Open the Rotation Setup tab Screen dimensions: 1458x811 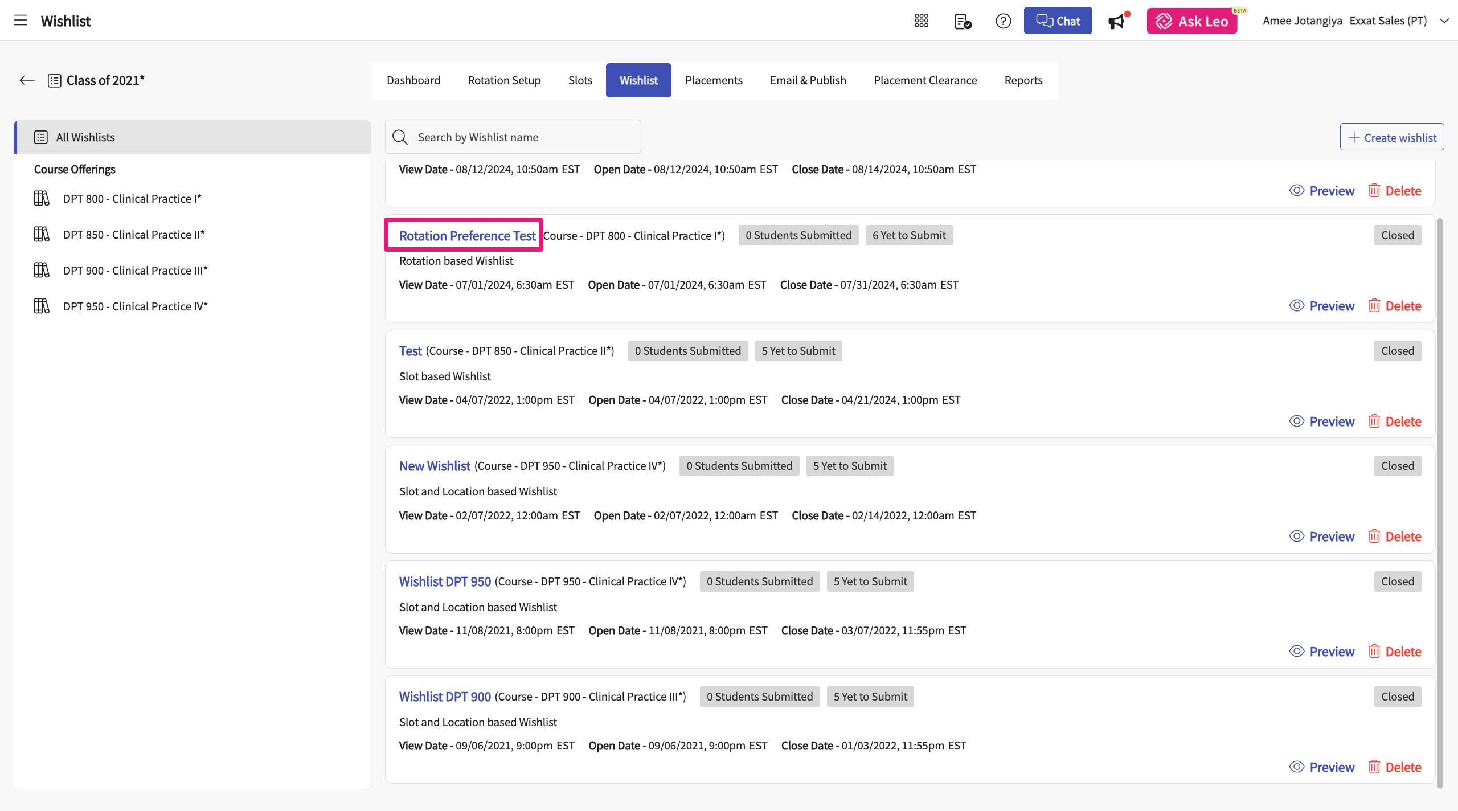click(x=504, y=80)
